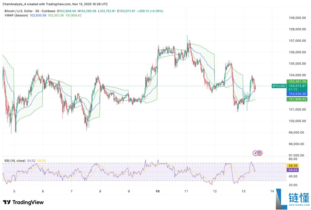Click the US flag economic events icon
Image resolution: width=311 pixels, height=210 pixels.
point(259,153)
